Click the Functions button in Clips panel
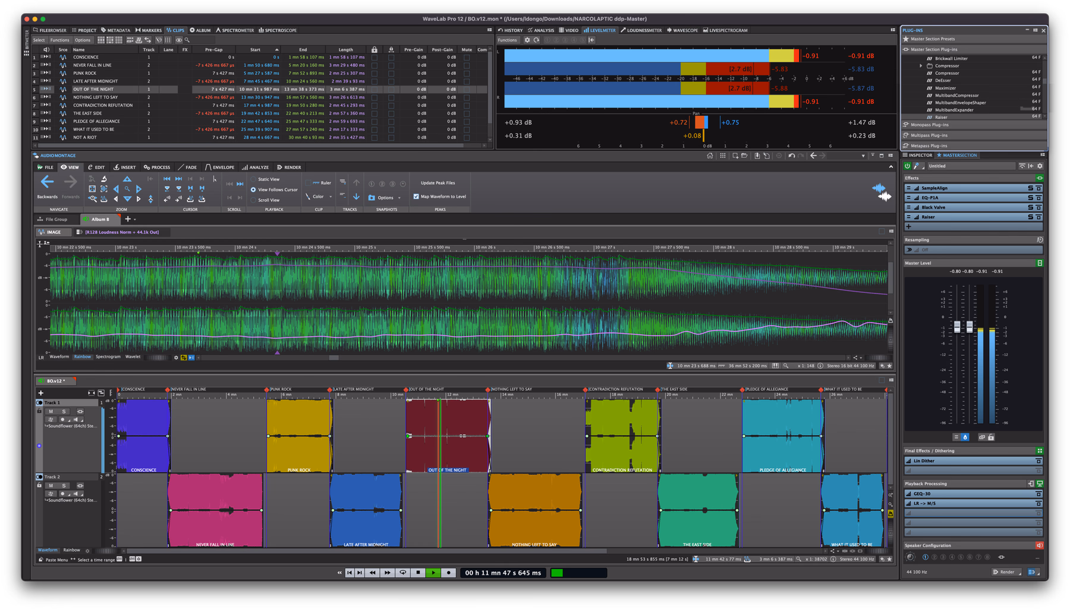Screen dimensions: 1070x609 [x=59, y=40]
